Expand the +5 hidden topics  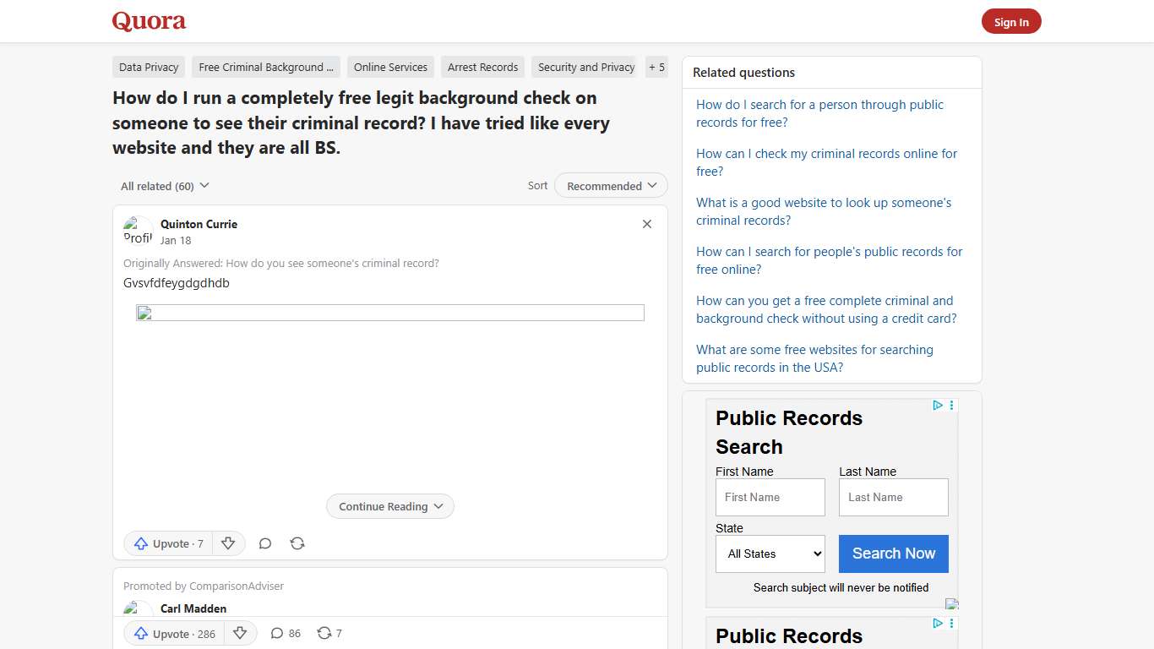pos(656,67)
